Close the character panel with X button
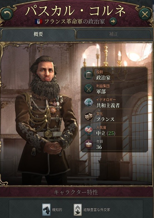 [x=145, y=14]
